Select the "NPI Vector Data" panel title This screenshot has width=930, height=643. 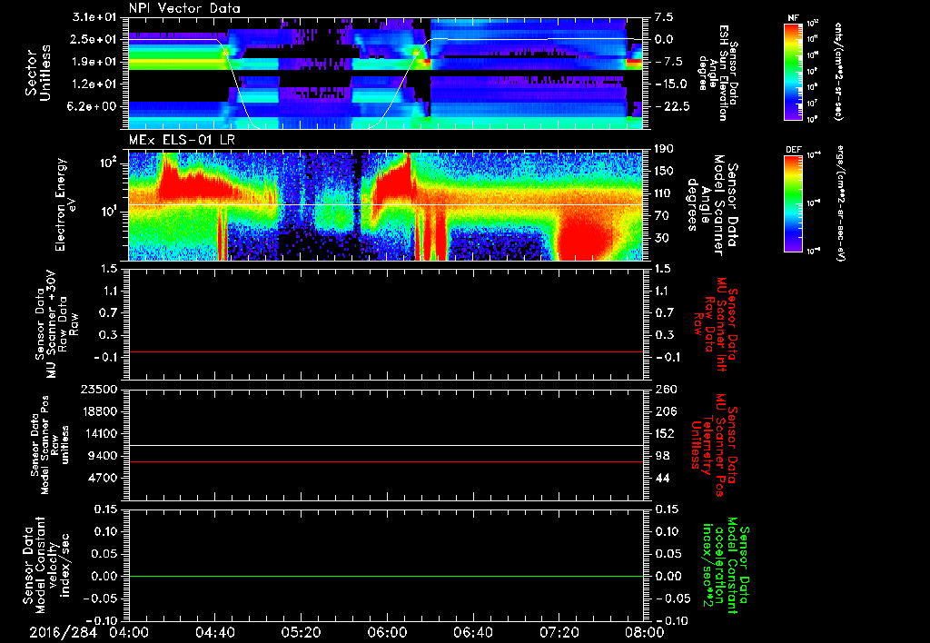click(184, 8)
